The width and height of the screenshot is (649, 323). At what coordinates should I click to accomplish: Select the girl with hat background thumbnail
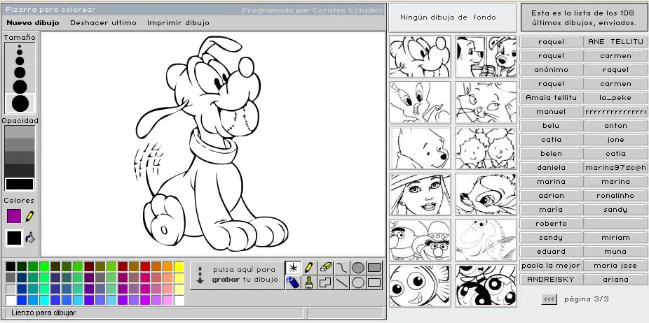[420, 194]
